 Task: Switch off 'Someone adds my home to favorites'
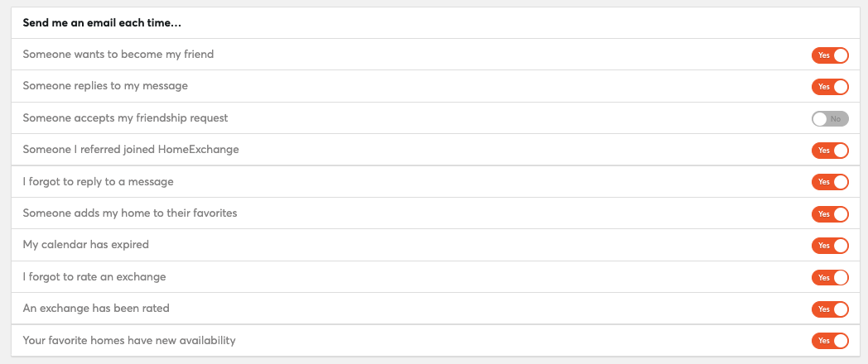830,213
